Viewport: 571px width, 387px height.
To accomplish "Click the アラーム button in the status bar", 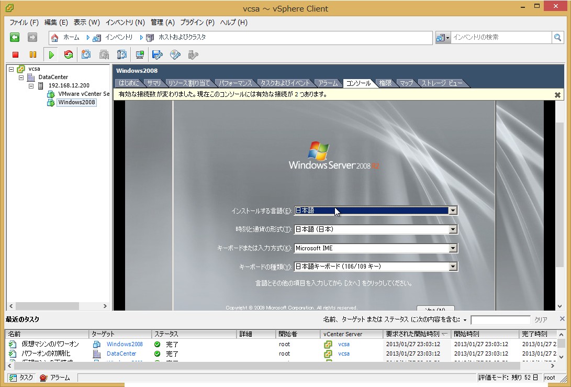I will 55,378.
